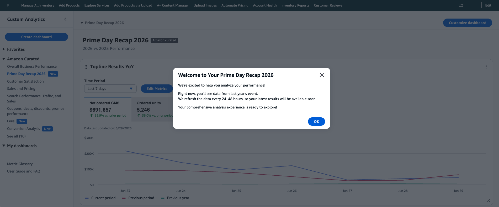Open Overall Business Performance dashboard
The image size is (499, 207).
(32, 66)
